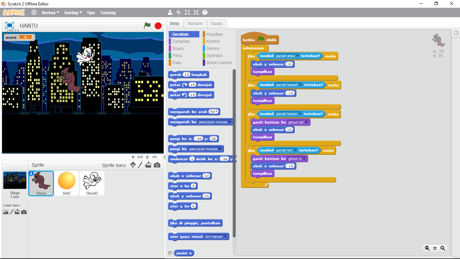Open camera icon to capture new sprite
The height and width of the screenshot is (259, 460).
156,165
